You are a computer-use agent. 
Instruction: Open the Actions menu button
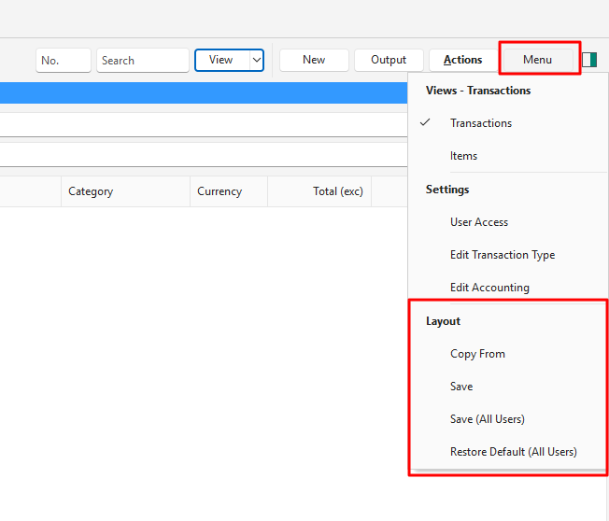tap(462, 60)
